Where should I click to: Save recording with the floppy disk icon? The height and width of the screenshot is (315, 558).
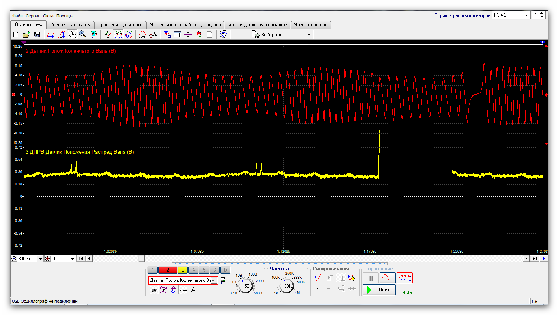pyautogui.click(x=37, y=34)
